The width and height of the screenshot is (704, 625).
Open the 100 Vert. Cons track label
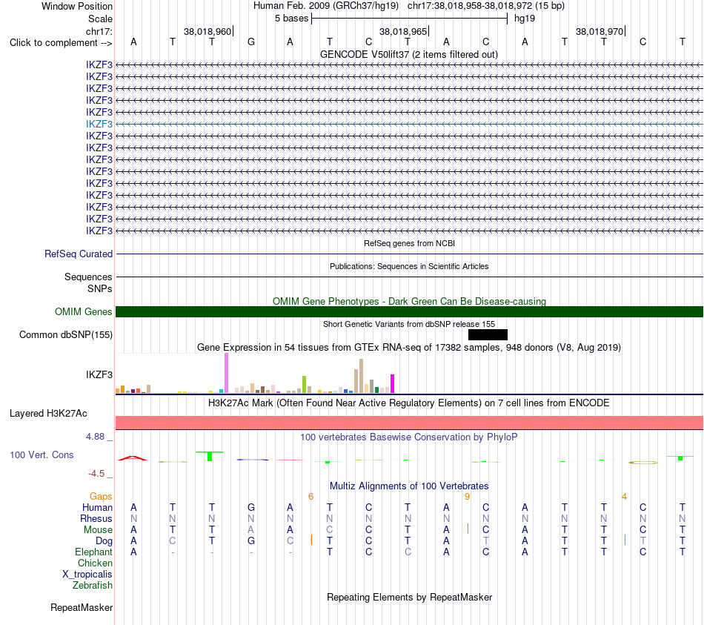click(x=41, y=454)
